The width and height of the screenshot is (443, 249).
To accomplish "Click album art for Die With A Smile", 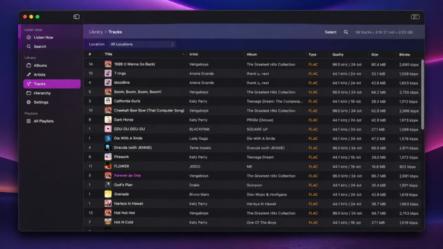I will pyautogui.click(x=108, y=138).
